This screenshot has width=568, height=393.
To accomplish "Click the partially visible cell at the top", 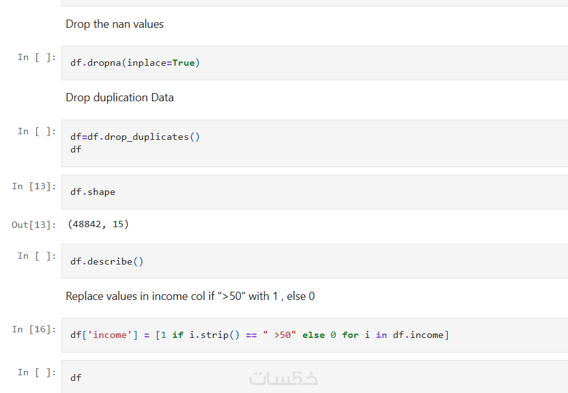I will [x=315, y=3].
